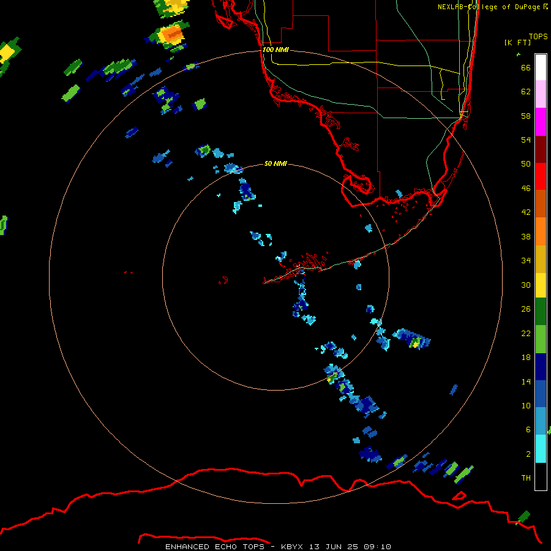Click the "TH" threshold legend label
This screenshot has width=551, height=551.
526,478
